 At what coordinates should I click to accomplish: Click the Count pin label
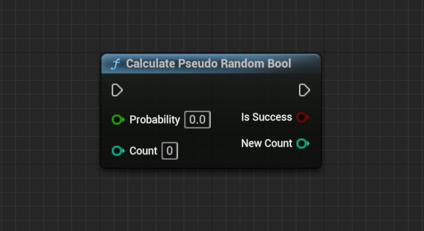[143, 151]
